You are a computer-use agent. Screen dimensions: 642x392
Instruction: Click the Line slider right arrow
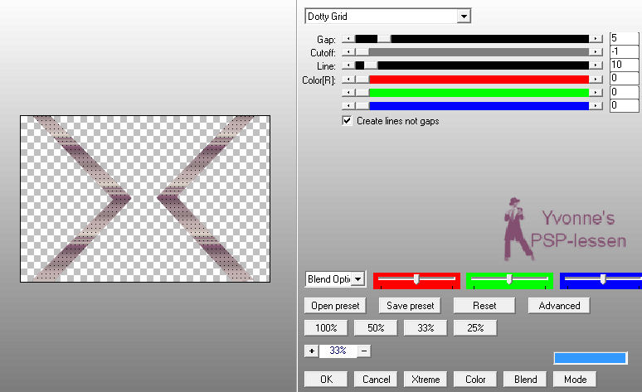click(596, 65)
